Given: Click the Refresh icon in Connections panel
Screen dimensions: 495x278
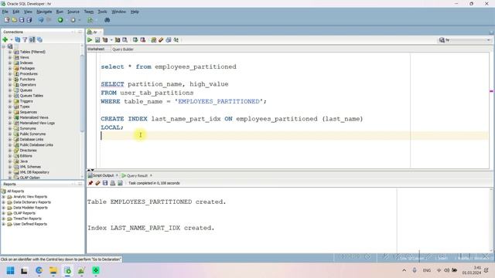Looking at the screenshot, I should pos(18,39).
